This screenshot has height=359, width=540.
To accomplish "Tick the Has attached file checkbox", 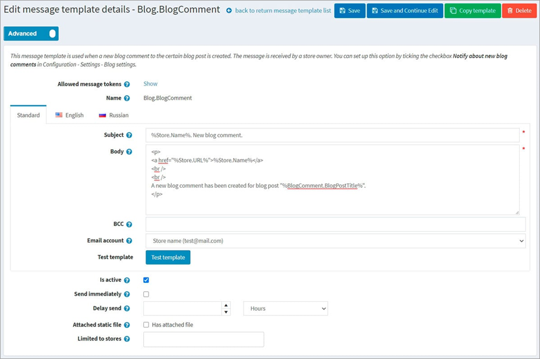I will (x=146, y=325).
